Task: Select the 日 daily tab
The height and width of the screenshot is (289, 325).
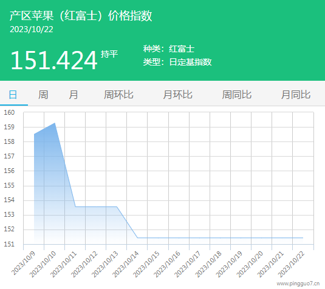Action: tap(13, 95)
